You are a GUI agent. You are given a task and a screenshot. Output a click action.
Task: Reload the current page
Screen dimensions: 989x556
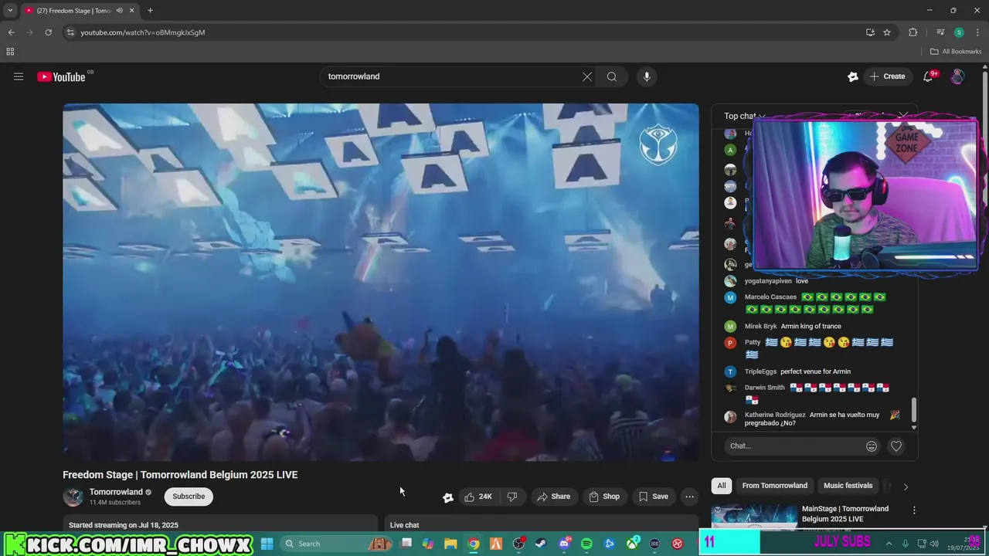coord(48,32)
